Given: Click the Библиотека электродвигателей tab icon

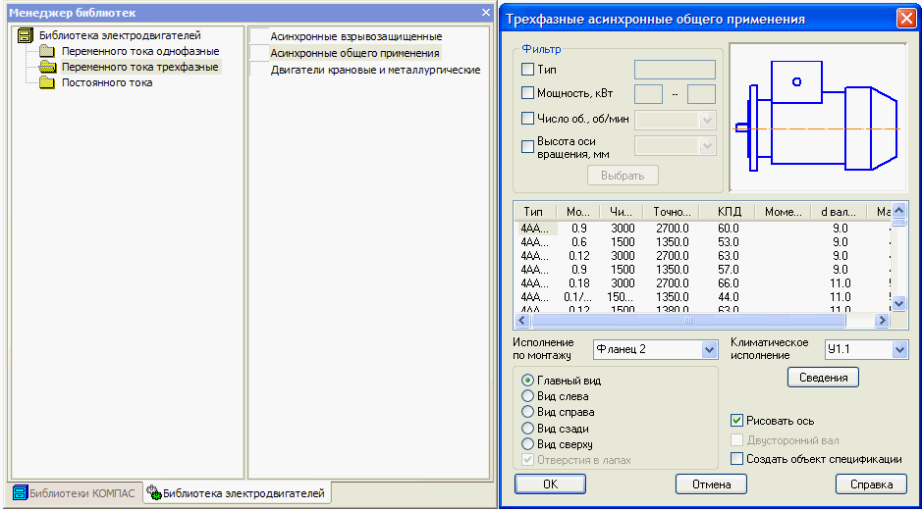Looking at the screenshot, I should [x=153, y=493].
